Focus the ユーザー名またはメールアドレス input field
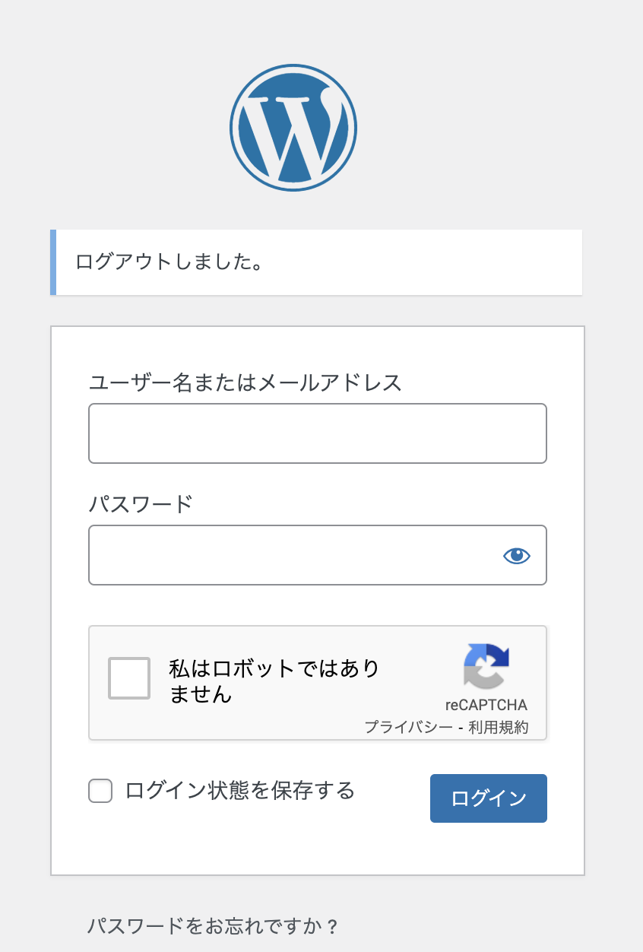The image size is (643, 952). (x=318, y=433)
